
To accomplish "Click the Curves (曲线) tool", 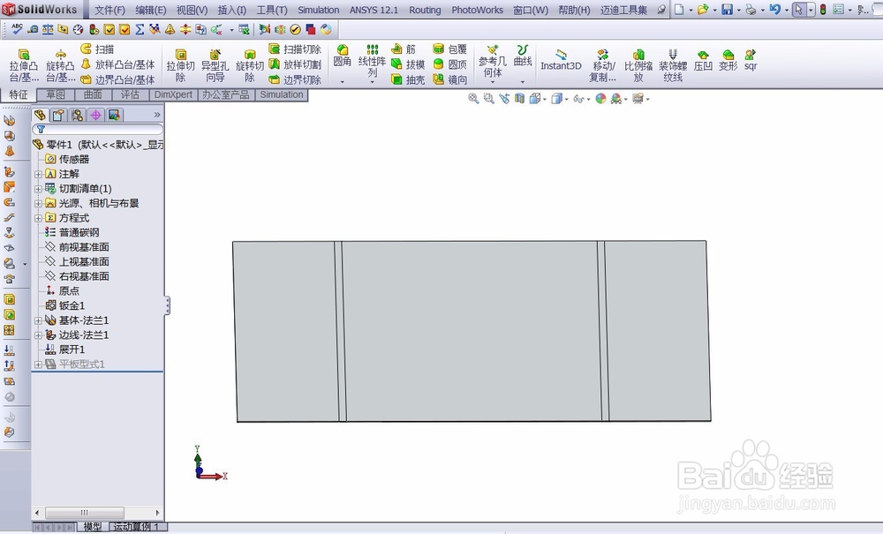I will 523,56.
